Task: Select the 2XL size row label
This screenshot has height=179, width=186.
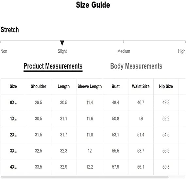Action: click(13, 135)
